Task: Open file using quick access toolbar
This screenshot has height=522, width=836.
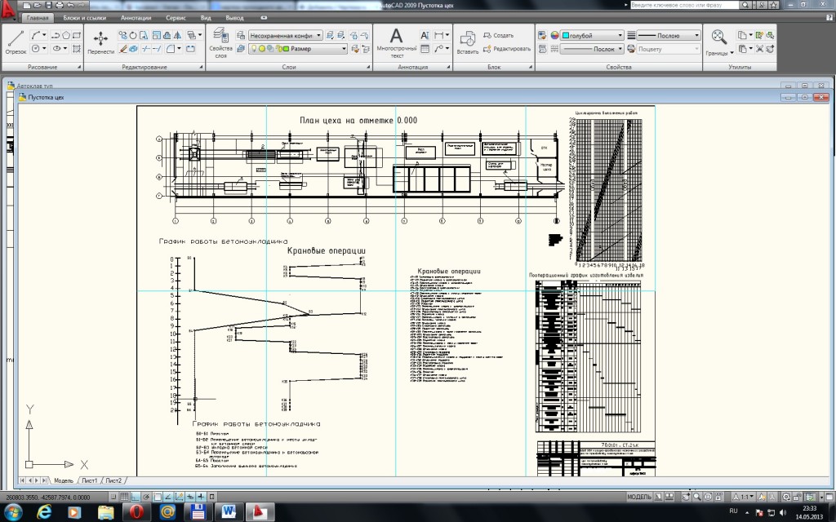Action: coord(37,5)
